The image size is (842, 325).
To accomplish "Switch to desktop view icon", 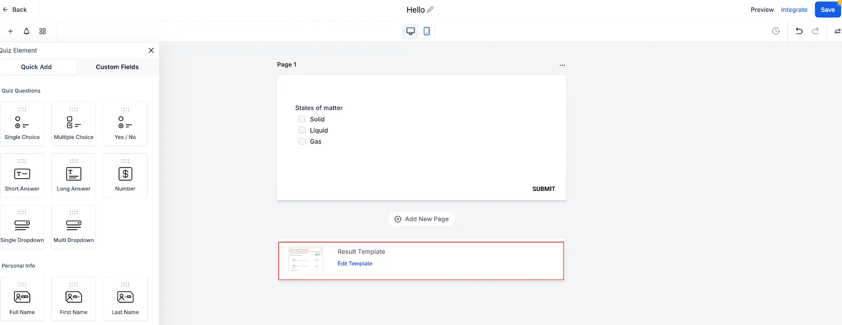I will click(410, 31).
